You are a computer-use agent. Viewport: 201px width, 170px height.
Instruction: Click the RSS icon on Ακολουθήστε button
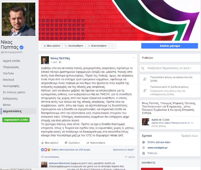66,46
